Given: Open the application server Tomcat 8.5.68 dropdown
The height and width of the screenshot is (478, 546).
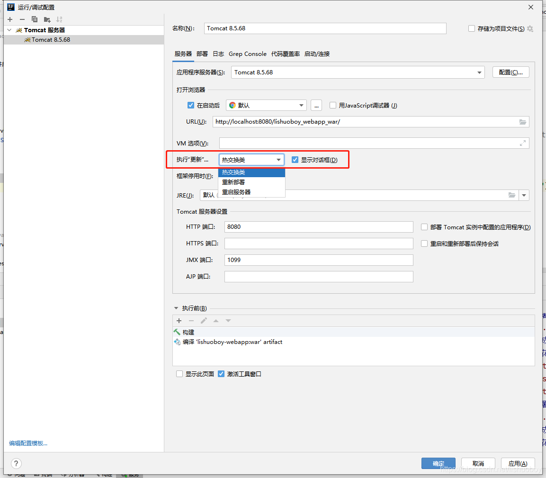Looking at the screenshot, I should point(358,72).
